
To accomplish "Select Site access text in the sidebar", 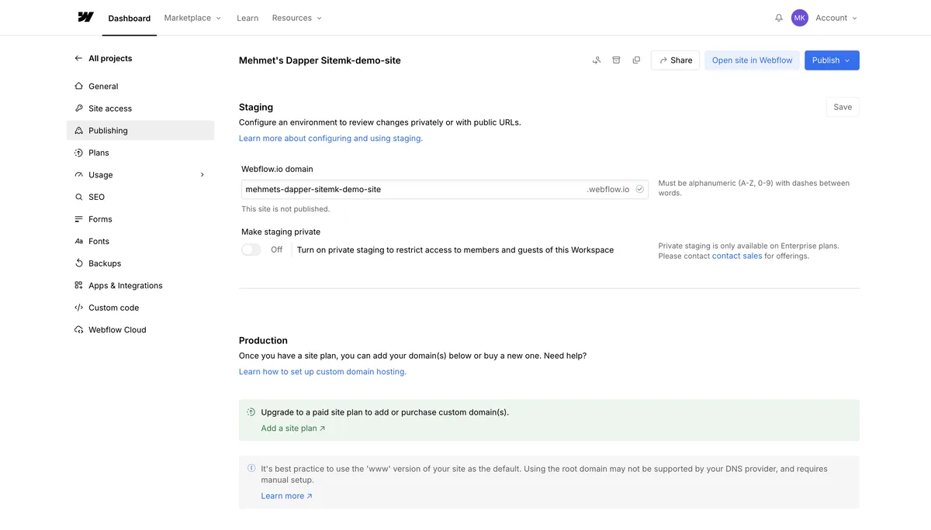I will [110, 108].
